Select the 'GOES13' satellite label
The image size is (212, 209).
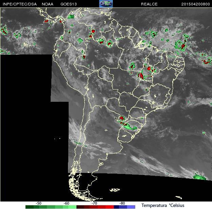(x=69, y=4)
